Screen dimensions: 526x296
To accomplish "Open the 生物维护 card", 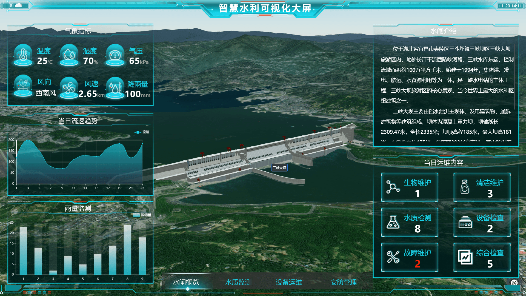I will click(x=410, y=187).
